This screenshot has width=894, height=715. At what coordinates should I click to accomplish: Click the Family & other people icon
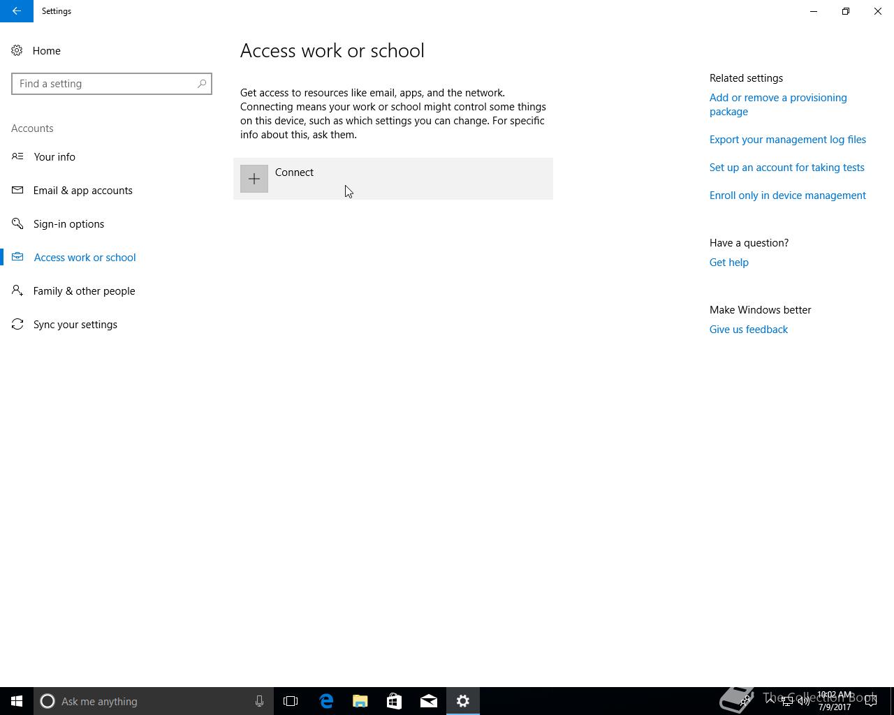17,291
